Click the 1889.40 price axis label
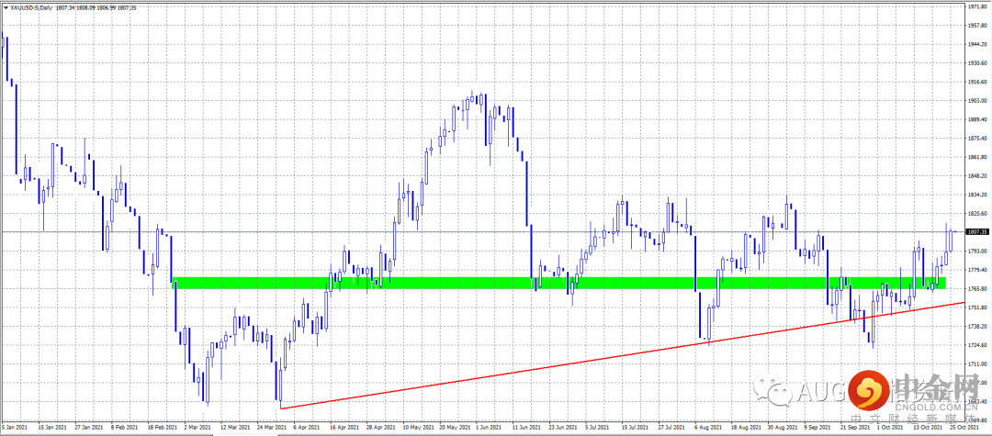 (977, 119)
